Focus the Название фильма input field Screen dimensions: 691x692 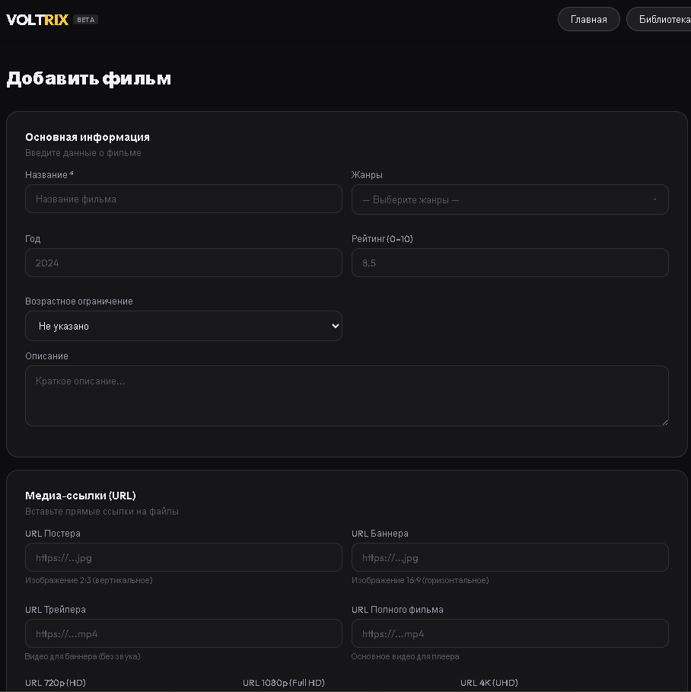point(183,199)
